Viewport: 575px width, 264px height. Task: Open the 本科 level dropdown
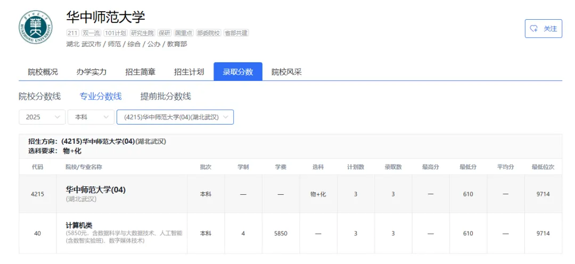(91, 117)
